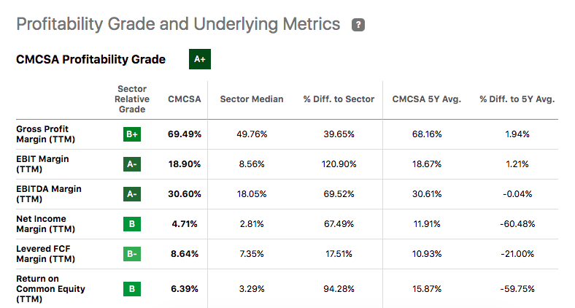The width and height of the screenshot is (575, 308).
Task: Click the A- grade badge for EBITDA Margin
Action: (x=132, y=194)
